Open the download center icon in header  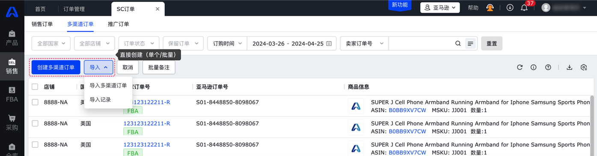pos(510,8)
